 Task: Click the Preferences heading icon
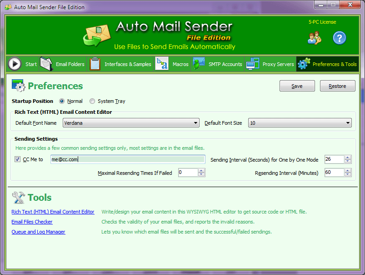tap(18, 86)
